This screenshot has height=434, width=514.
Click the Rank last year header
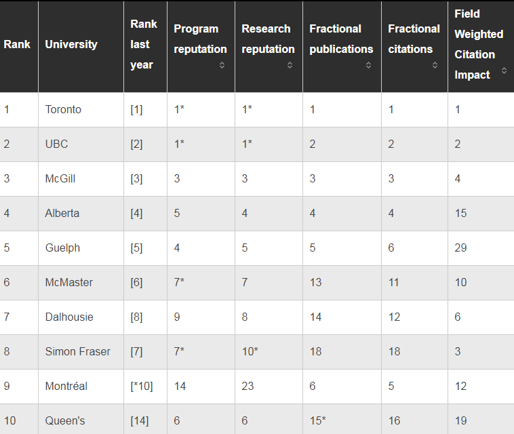point(144,44)
